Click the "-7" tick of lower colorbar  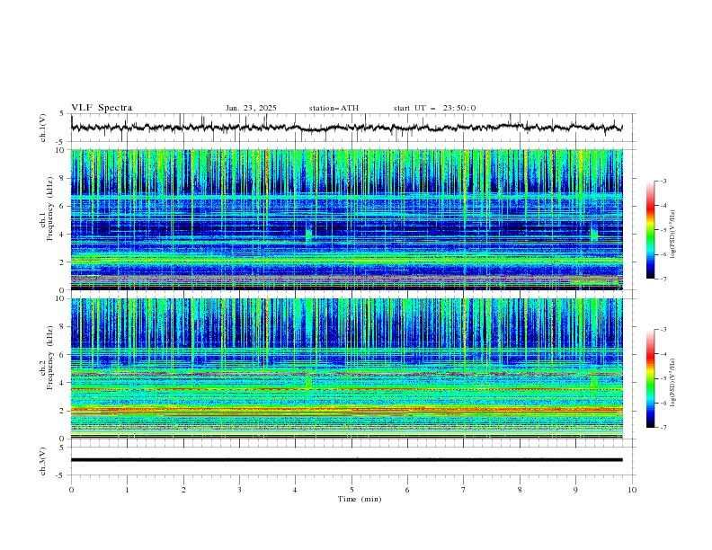(x=663, y=428)
